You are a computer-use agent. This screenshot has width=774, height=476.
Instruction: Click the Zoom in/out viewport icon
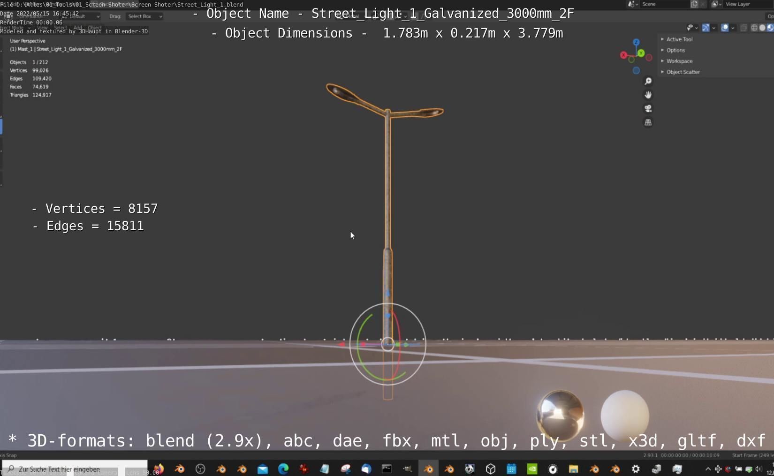pyautogui.click(x=648, y=81)
